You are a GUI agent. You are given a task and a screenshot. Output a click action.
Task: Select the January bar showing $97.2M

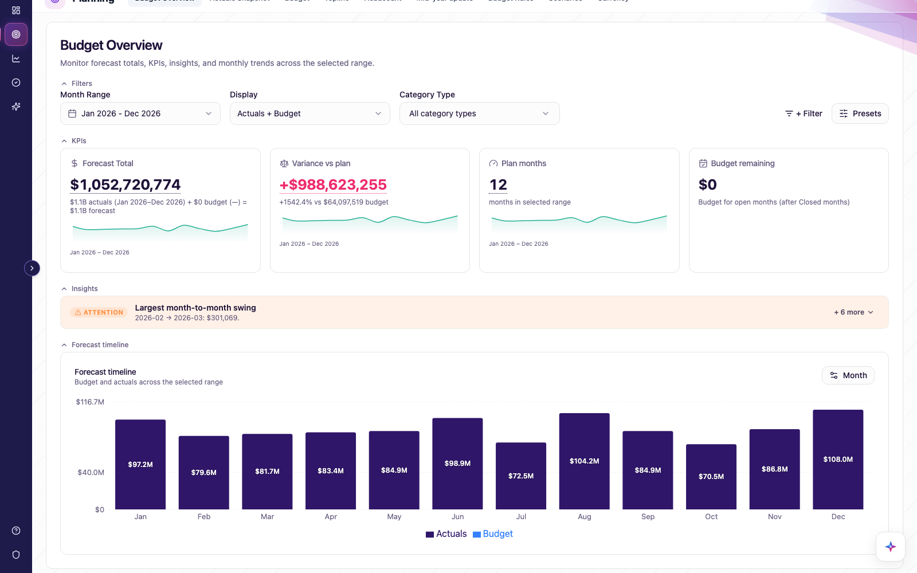click(140, 465)
